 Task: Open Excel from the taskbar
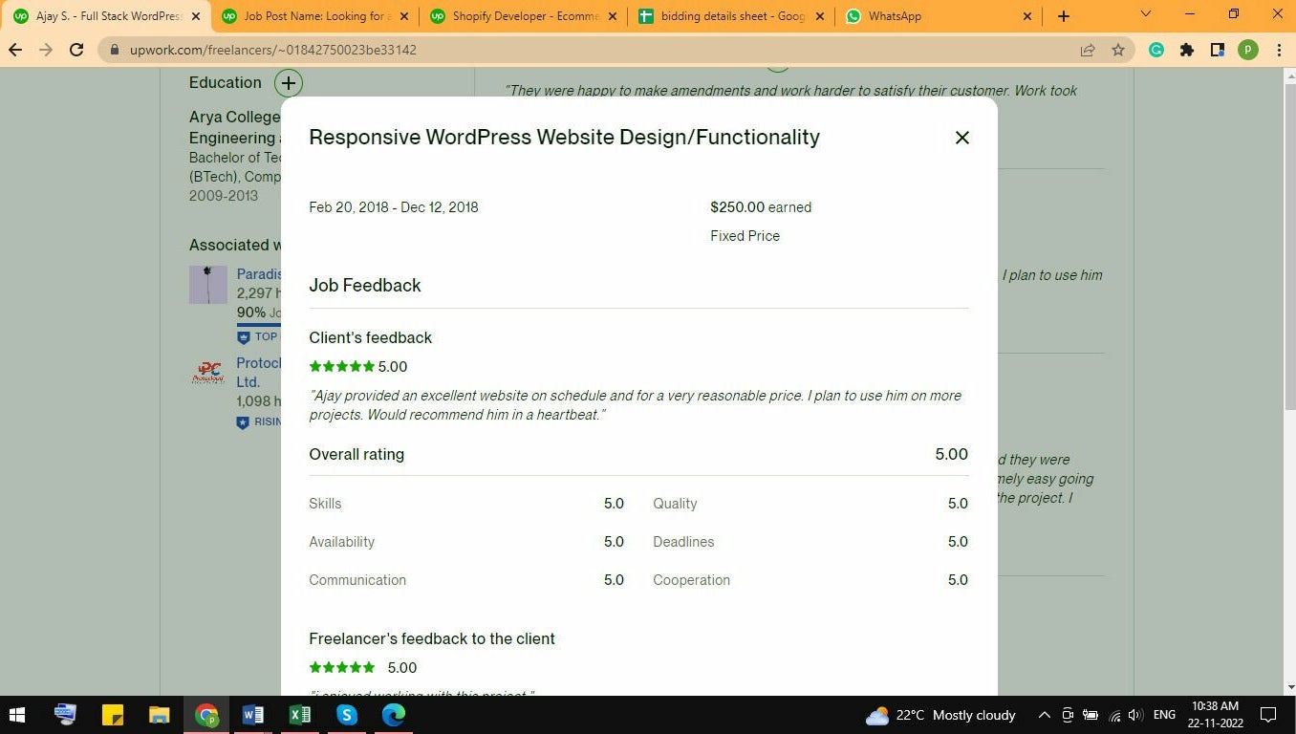(299, 715)
